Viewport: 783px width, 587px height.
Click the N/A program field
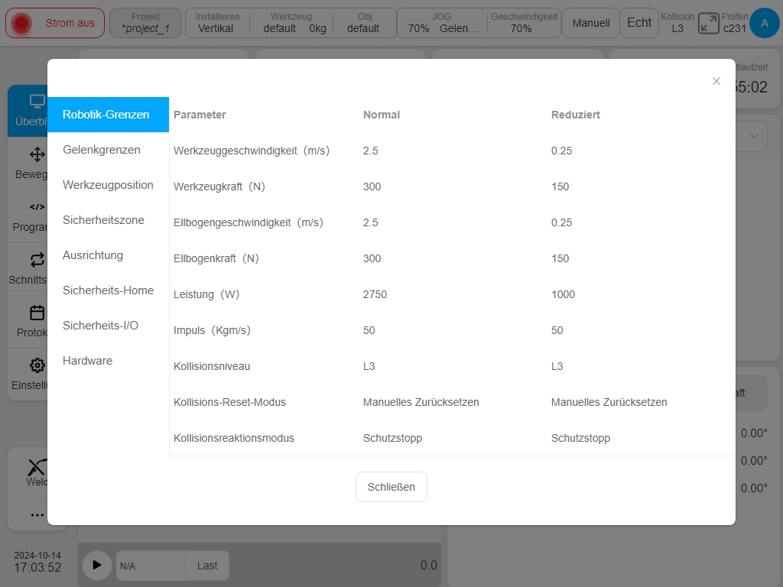[151, 566]
